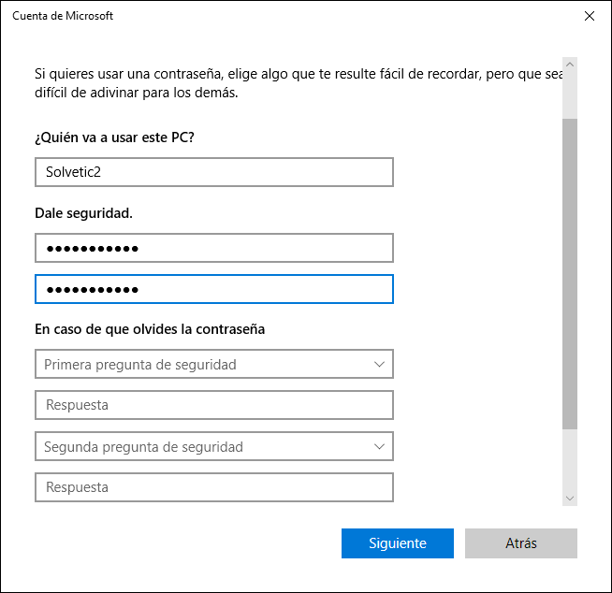Screen dimensions: 612x593
Task: Click the scrollbar up arrow
Action: (x=570, y=65)
